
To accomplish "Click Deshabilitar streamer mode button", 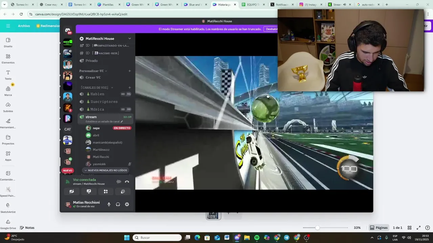I will click(271, 29).
